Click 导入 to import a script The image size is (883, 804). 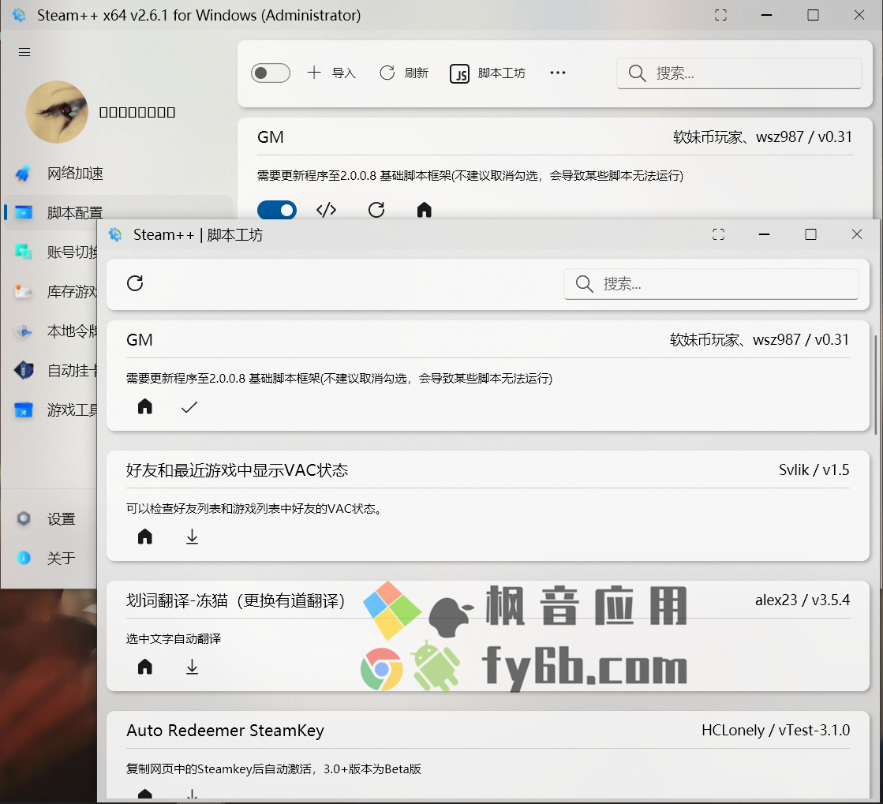click(331, 73)
